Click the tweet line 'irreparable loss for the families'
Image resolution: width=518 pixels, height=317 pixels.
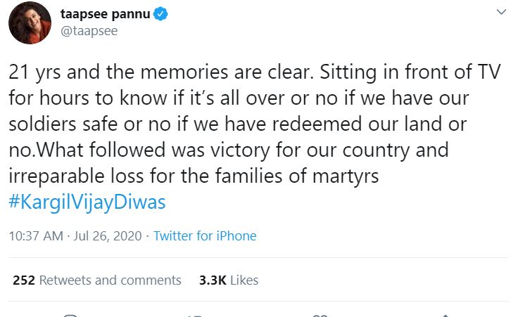[x=141, y=176]
